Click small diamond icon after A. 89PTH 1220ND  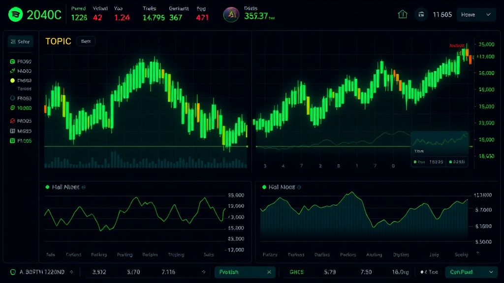click(x=71, y=272)
